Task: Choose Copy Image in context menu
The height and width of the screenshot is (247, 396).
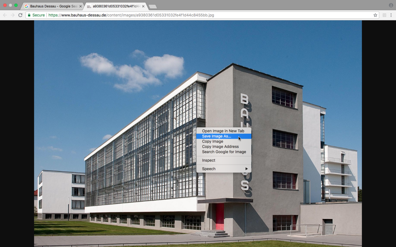Action: pos(213,142)
